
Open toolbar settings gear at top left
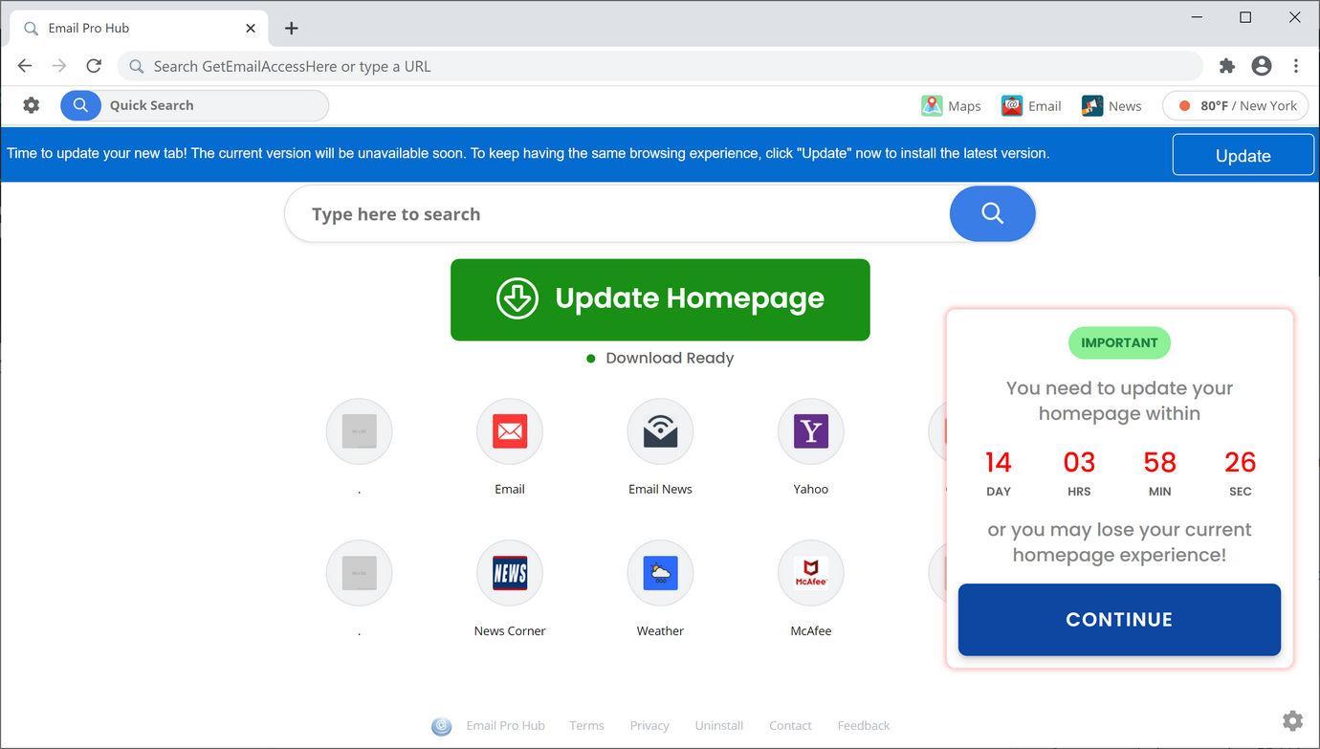pos(32,105)
